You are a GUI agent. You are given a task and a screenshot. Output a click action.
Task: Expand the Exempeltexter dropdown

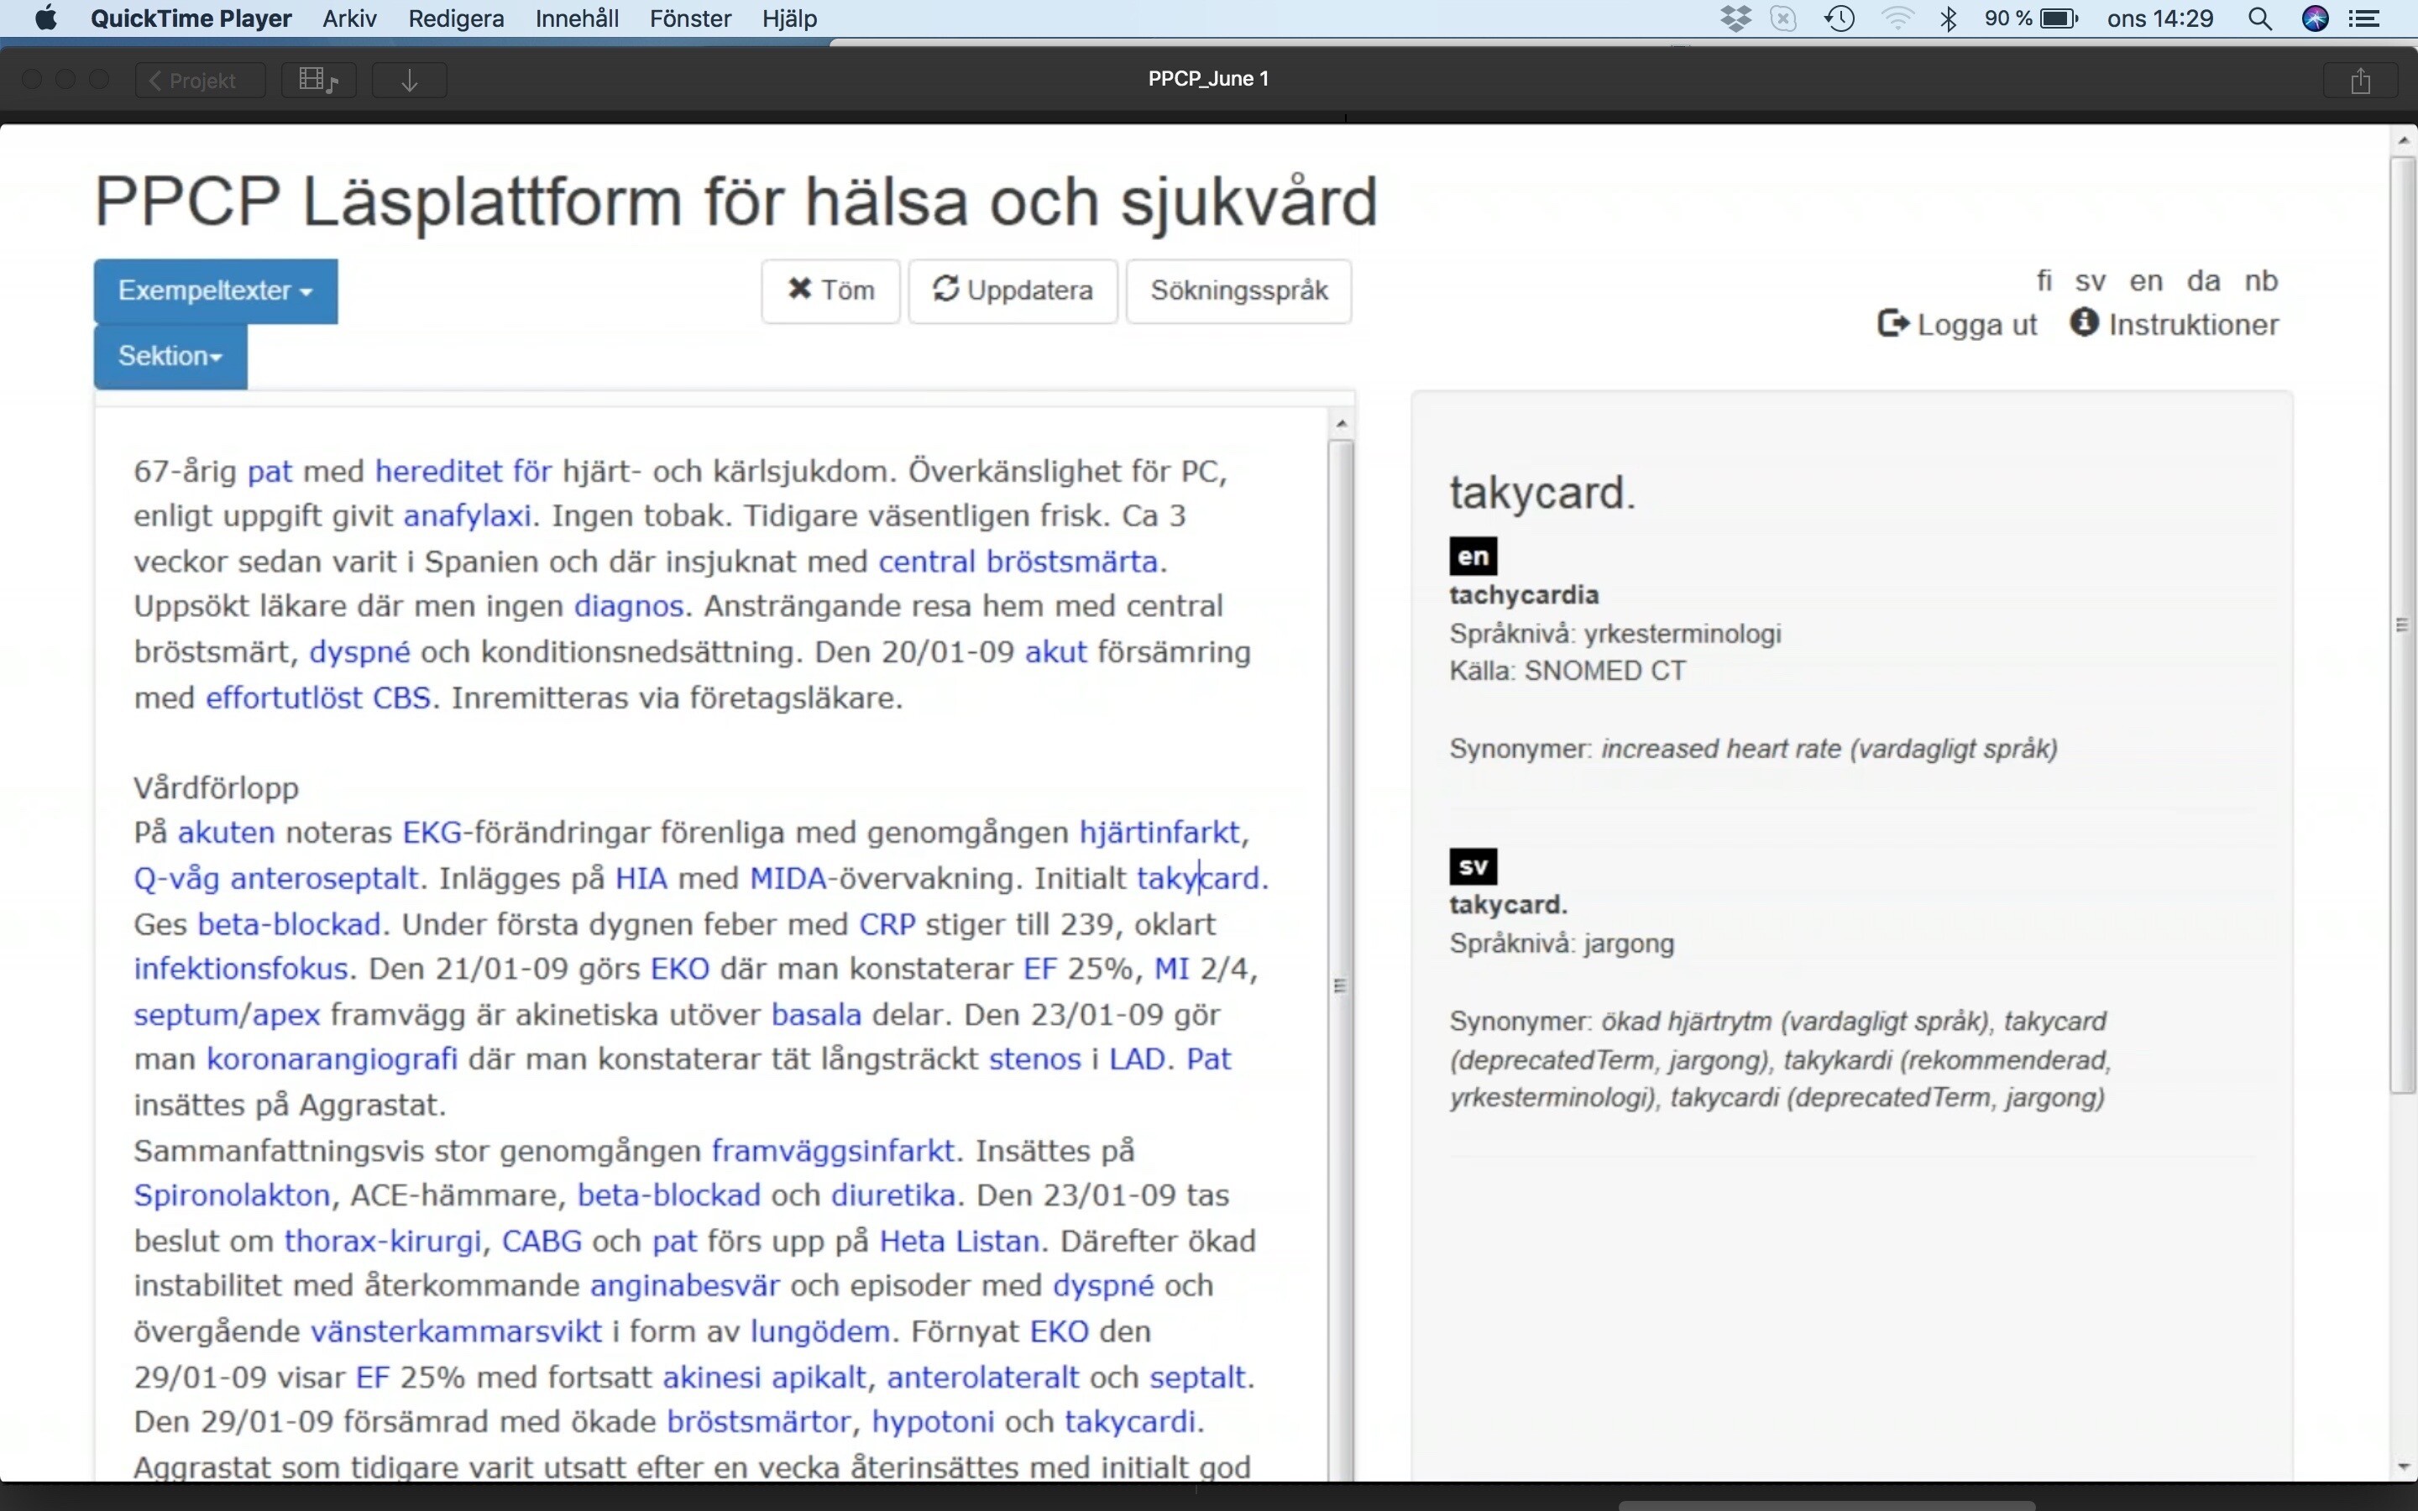coord(216,290)
